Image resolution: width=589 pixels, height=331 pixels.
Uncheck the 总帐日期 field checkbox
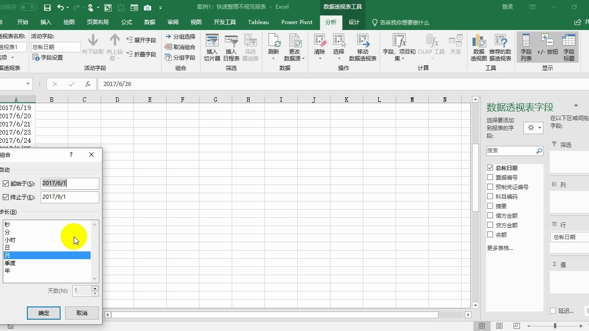[490, 168]
